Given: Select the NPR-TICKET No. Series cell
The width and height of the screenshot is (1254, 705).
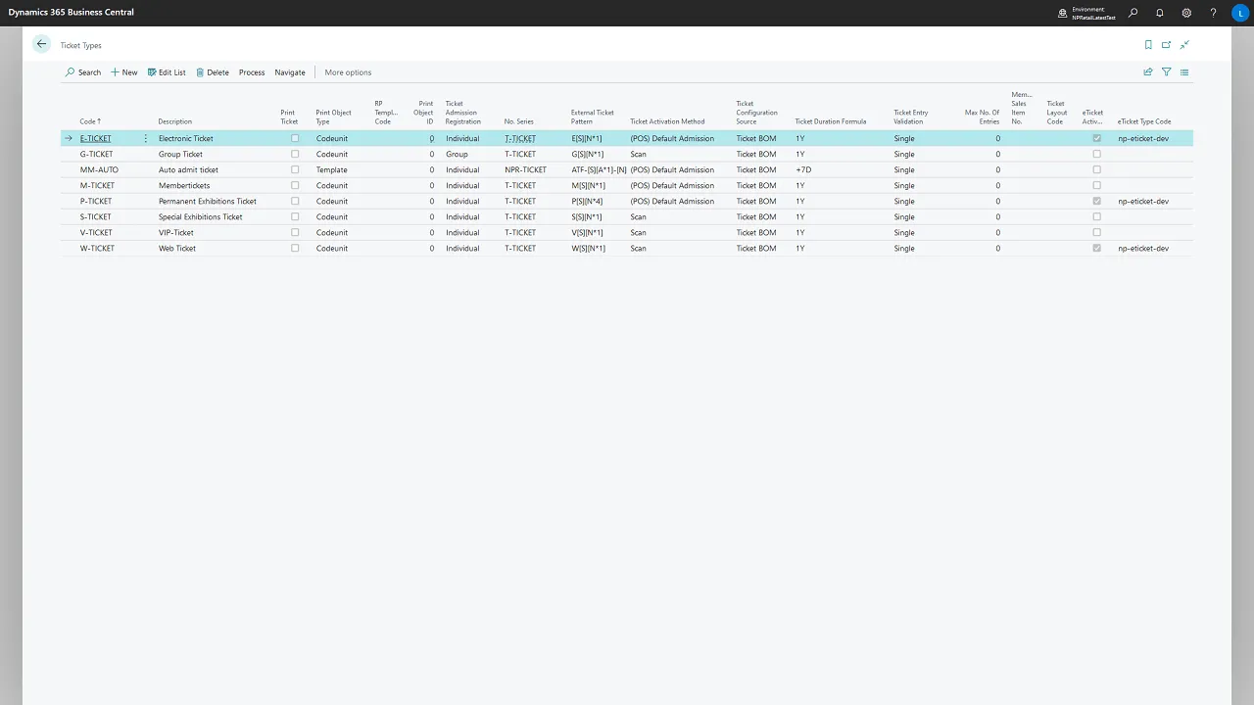Looking at the screenshot, I should (526, 170).
